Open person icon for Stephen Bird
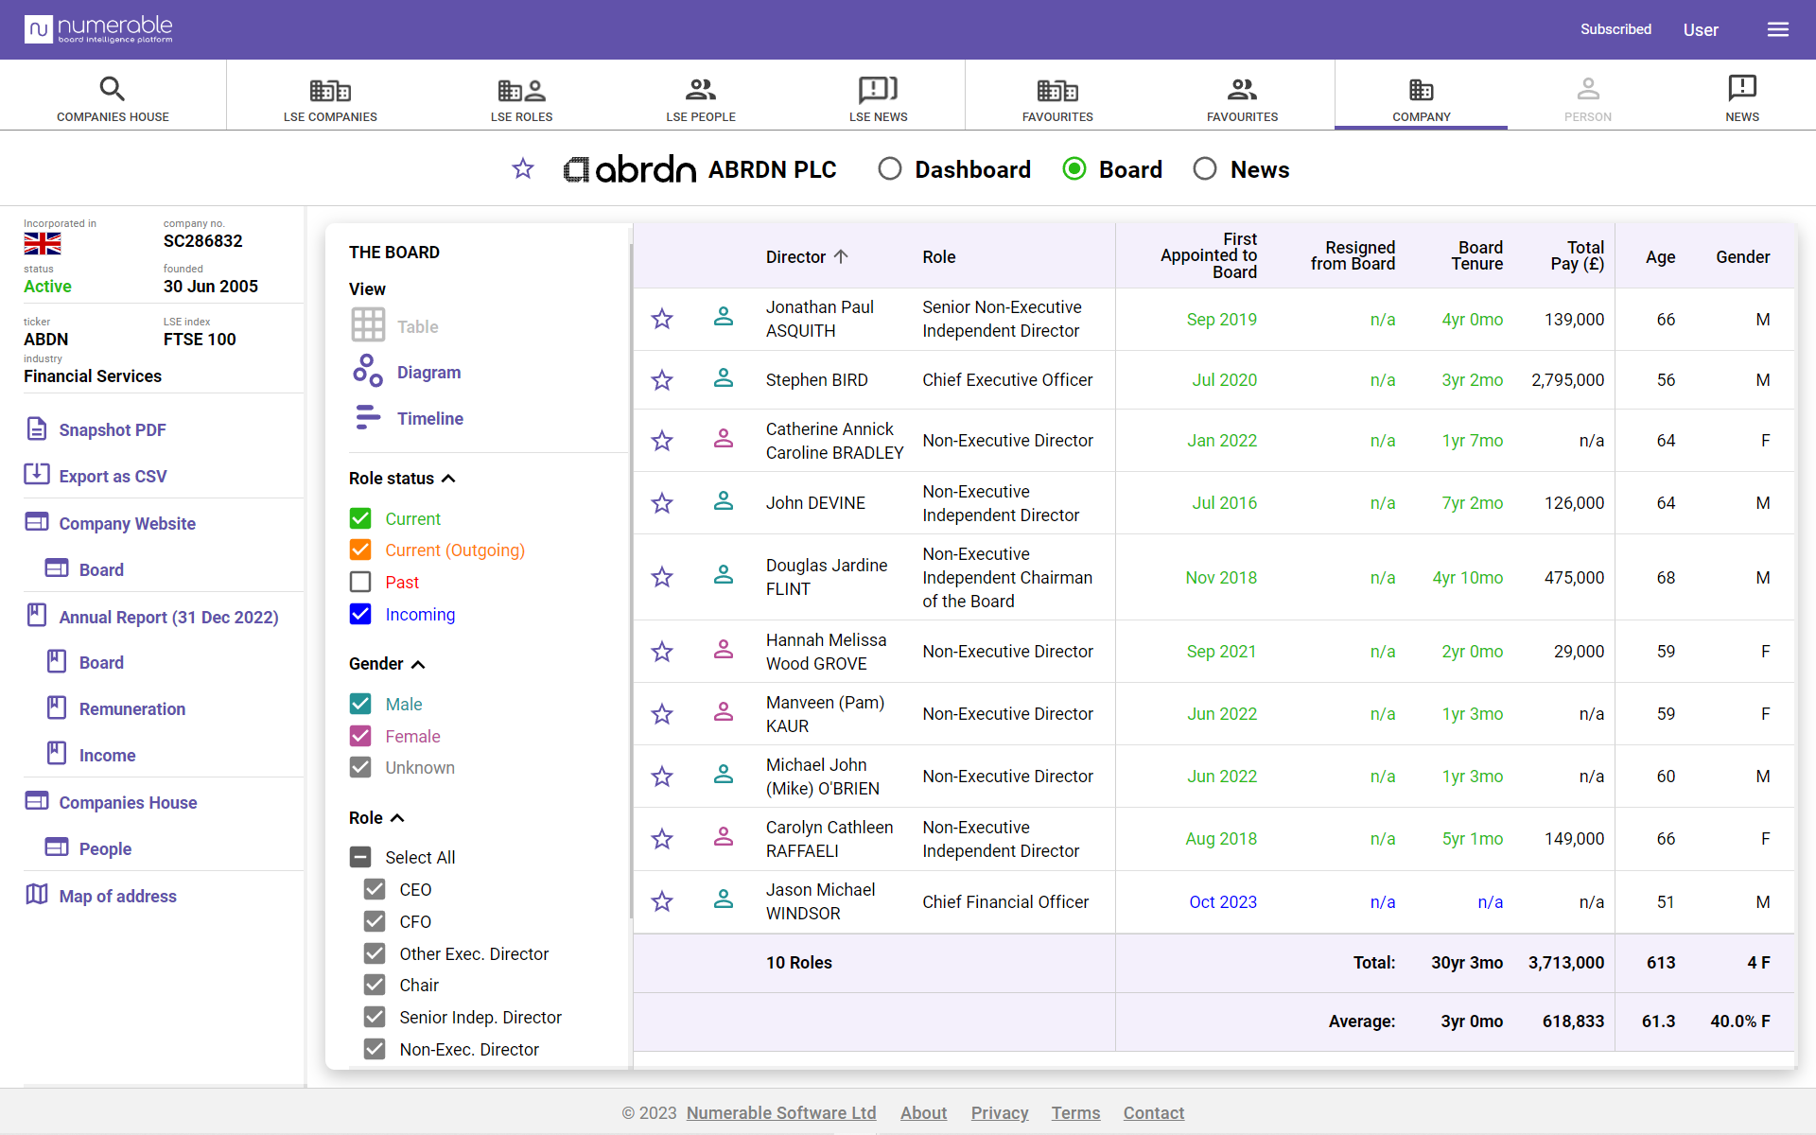 (x=724, y=378)
